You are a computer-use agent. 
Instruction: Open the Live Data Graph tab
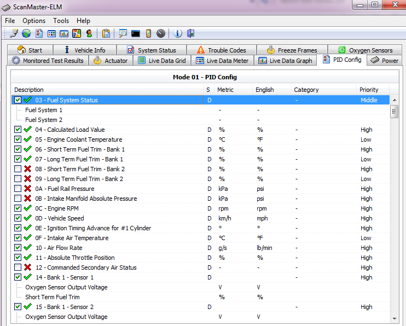285,61
